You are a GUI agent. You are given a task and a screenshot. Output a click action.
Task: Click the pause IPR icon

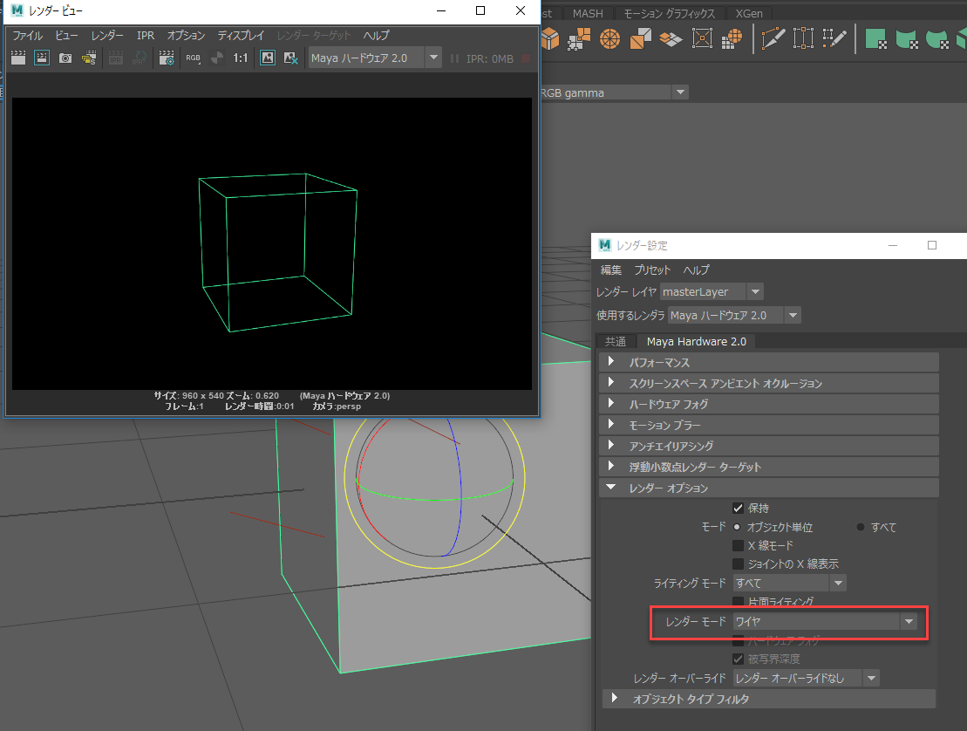pyautogui.click(x=454, y=58)
